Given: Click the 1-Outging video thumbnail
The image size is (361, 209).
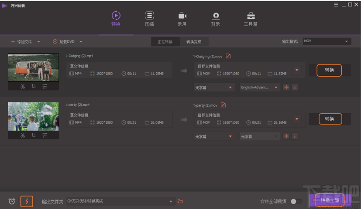Looking at the screenshot, I should tap(34, 67).
